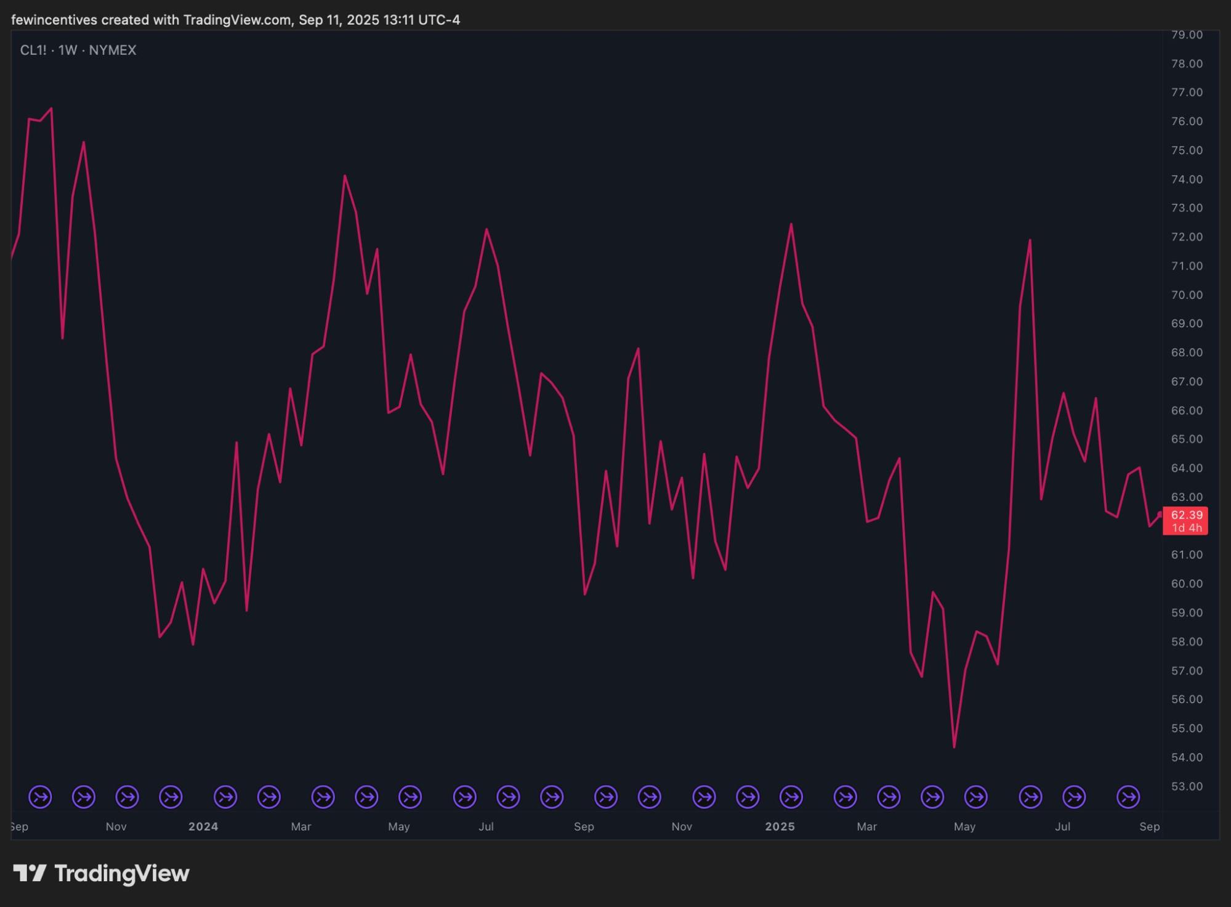1231x907 pixels.
Task: Open rollover icon nearest the Nov 2023 label
Action: point(127,797)
